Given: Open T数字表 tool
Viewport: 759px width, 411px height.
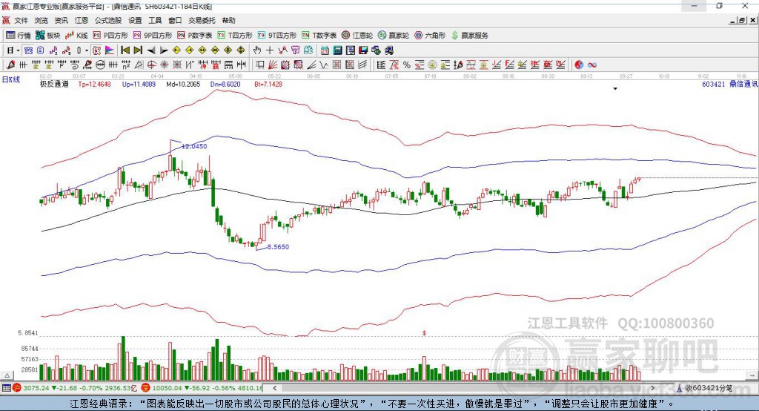Looking at the screenshot, I should click(x=319, y=36).
